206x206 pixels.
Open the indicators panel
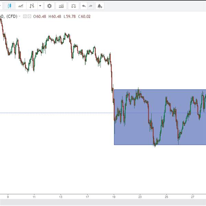(61, 6)
